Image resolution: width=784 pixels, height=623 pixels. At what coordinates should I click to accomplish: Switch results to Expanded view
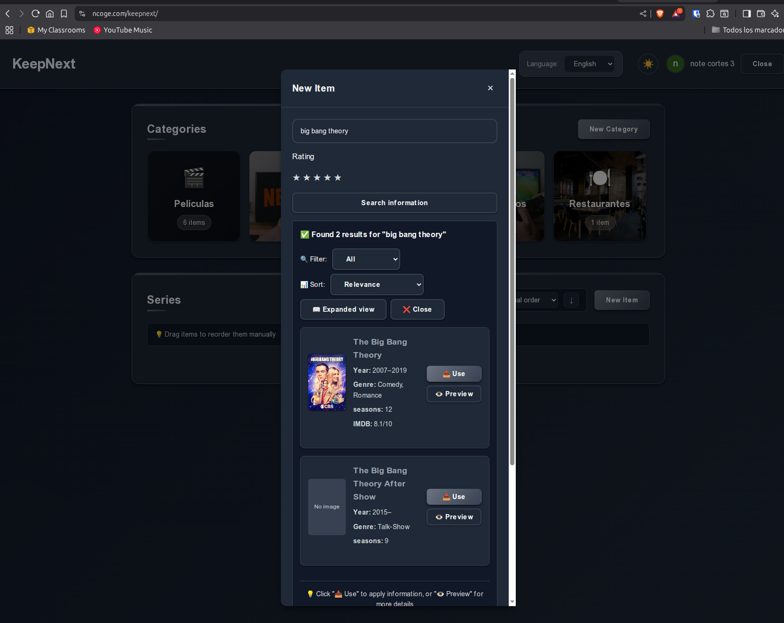tap(343, 309)
